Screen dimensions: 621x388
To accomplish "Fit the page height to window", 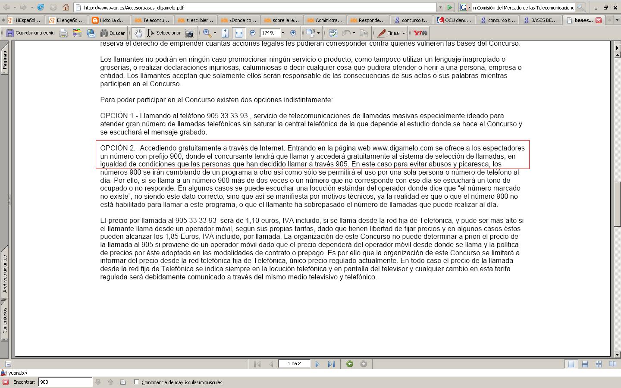I will 225,33.
